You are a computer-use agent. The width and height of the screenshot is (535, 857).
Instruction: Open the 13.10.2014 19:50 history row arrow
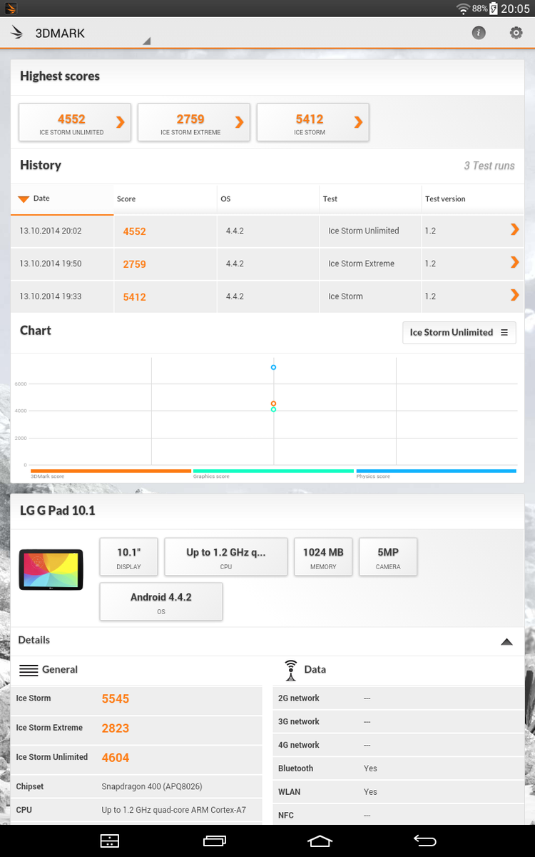pos(514,262)
